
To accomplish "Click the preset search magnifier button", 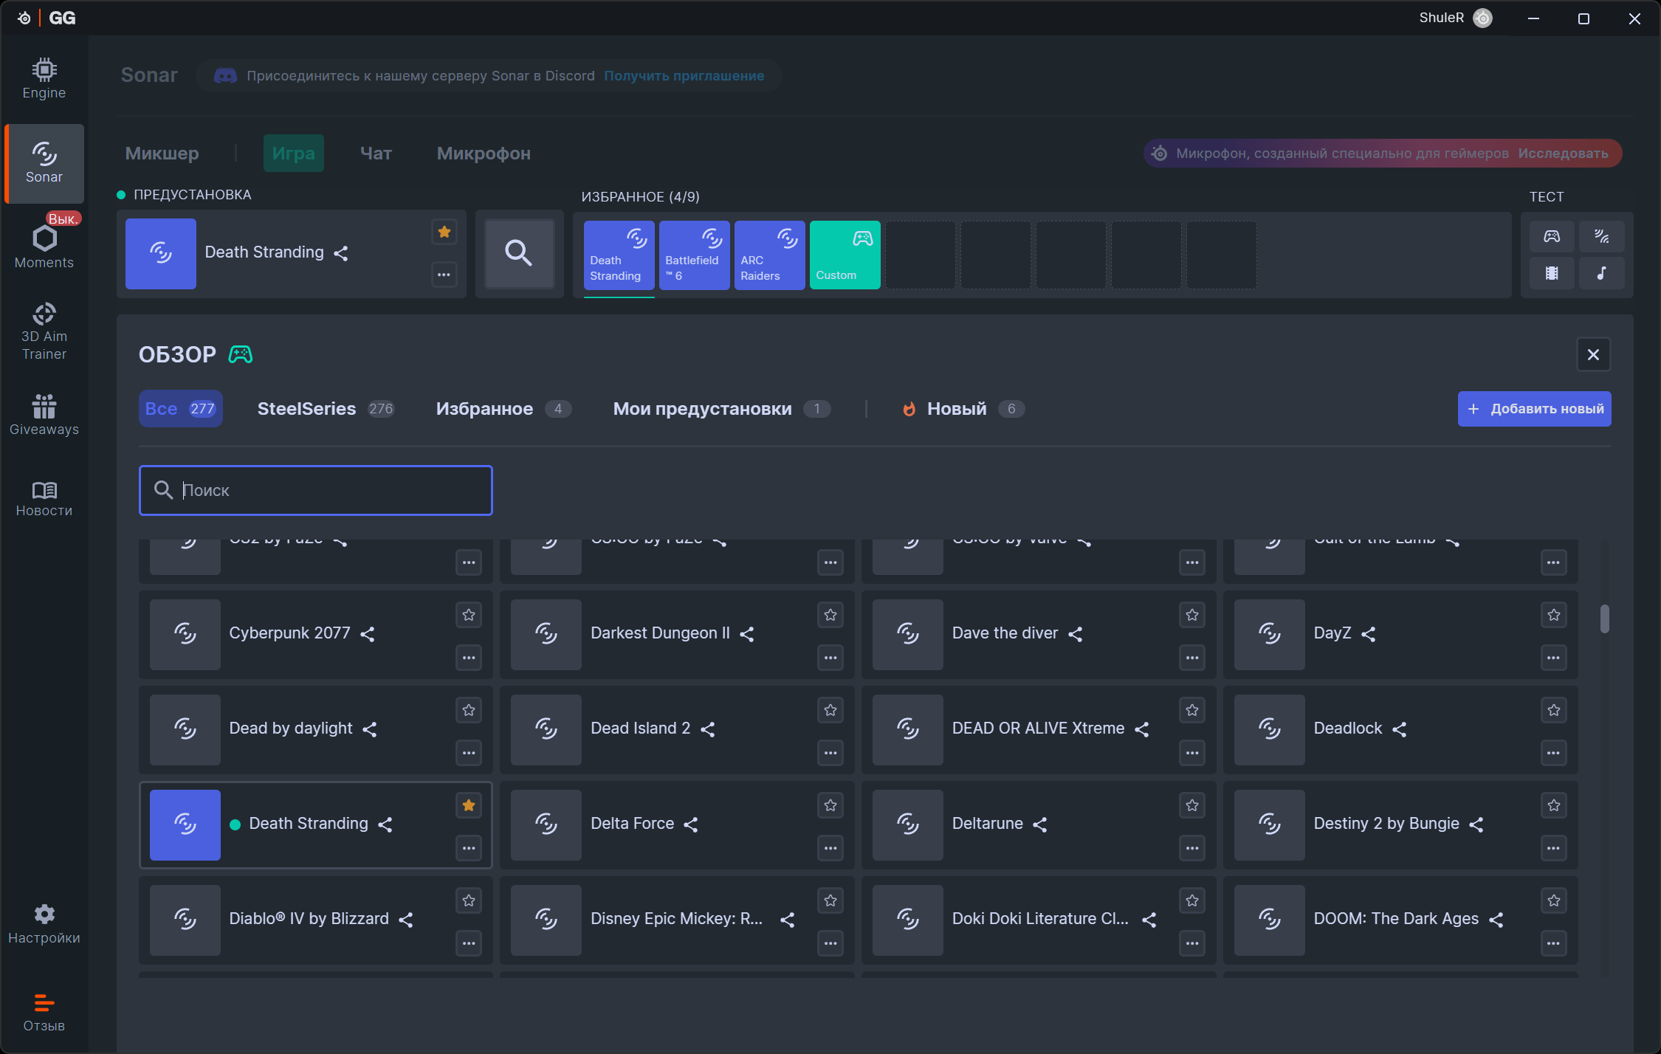I will pyautogui.click(x=518, y=253).
